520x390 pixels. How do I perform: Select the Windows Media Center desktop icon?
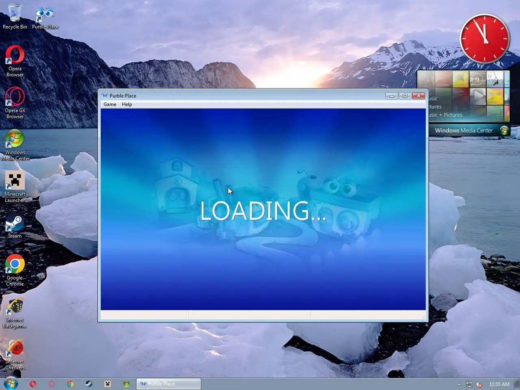click(x=15, y=145)
